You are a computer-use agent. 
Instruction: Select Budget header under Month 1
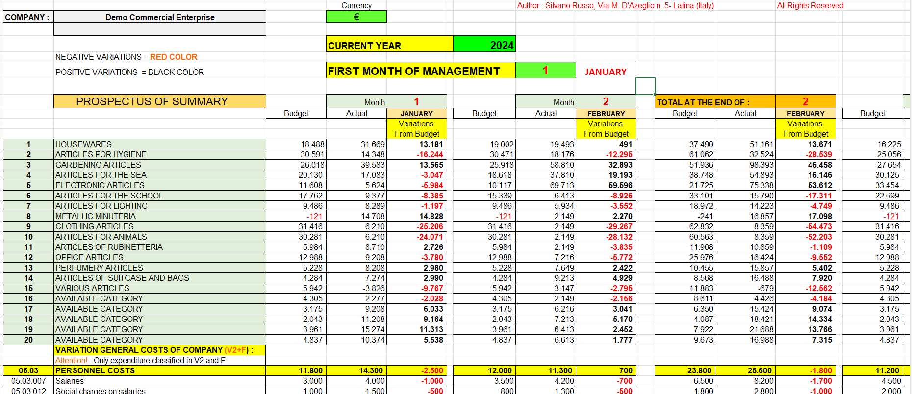296,113
